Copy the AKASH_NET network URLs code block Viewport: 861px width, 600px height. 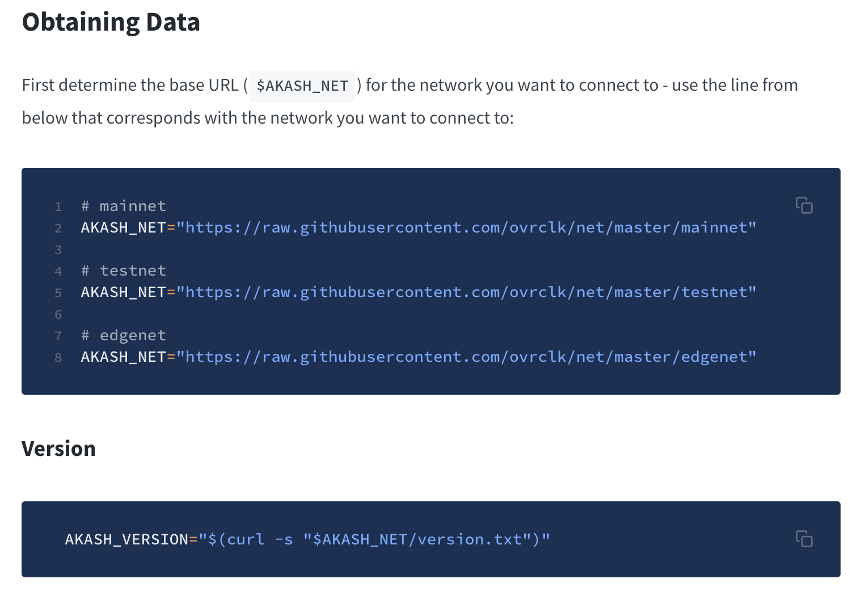[x=804, y=205]
